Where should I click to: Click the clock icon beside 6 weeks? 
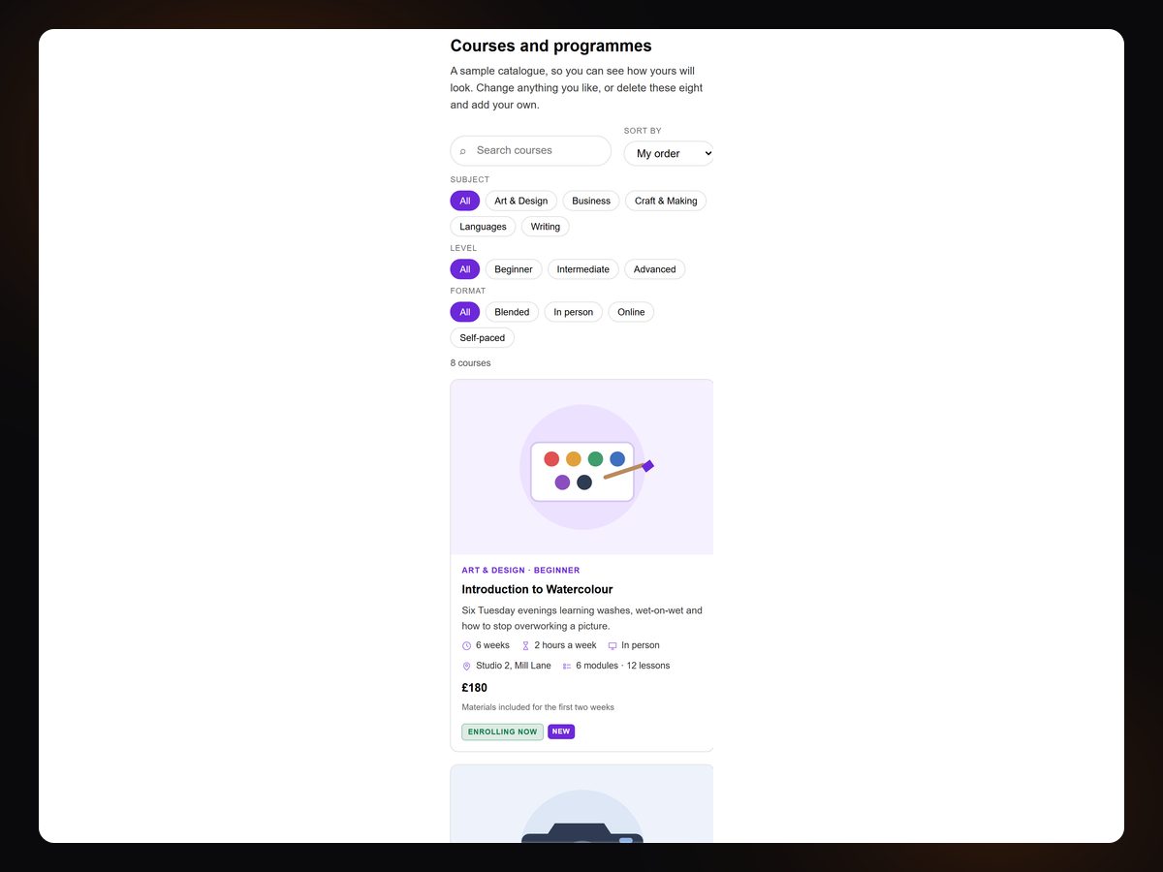466,645
